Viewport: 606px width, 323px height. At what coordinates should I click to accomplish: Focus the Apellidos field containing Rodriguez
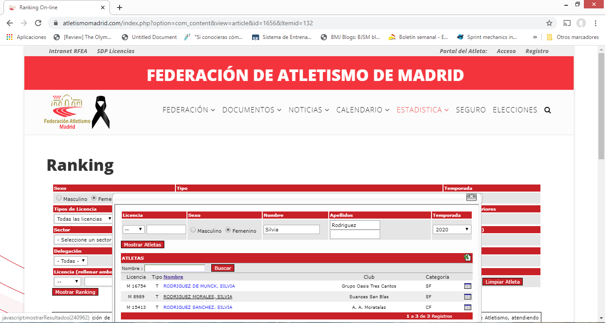click(x=355, y=225)
